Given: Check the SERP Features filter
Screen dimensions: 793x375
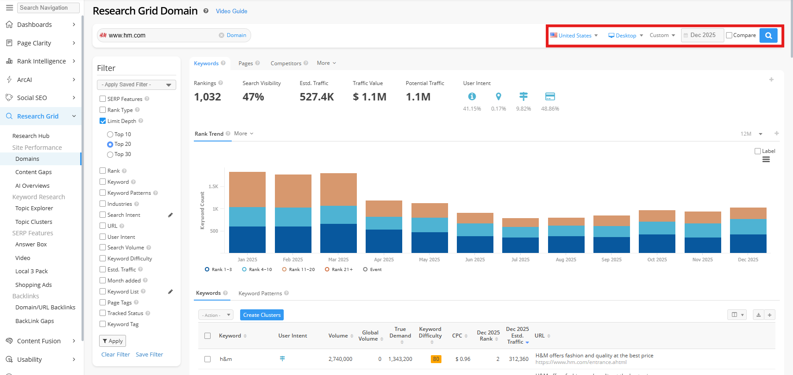Looking at the screenshot, I should (103, 99).
